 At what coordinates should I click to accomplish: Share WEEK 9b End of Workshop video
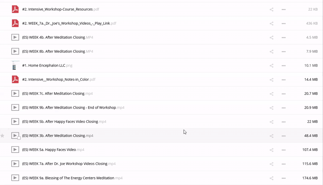pos(271,108)
